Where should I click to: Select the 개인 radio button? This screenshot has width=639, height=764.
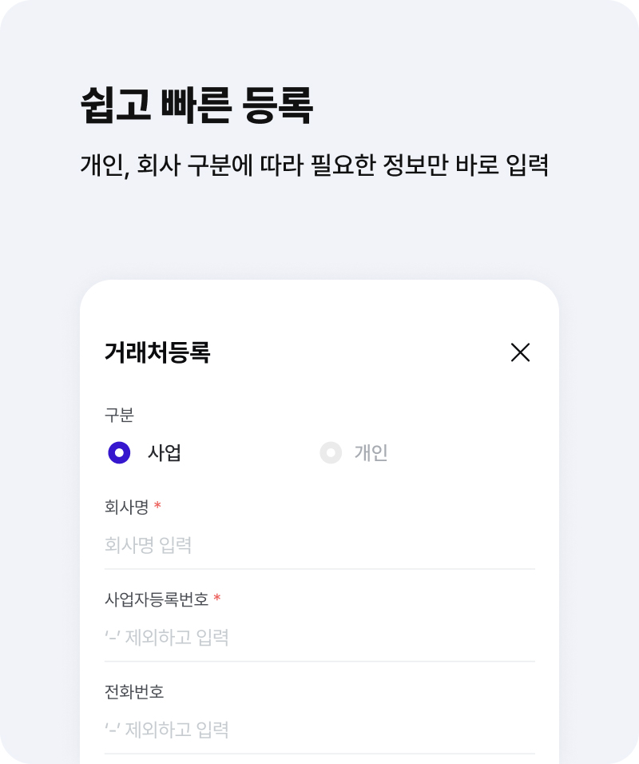click(x=331, y=452)
